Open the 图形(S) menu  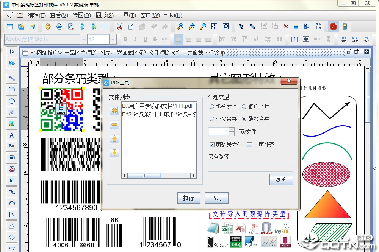click(x=105, y=16)
